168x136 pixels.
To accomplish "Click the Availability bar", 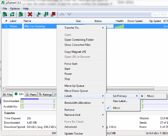I will [x=39, y=106].
